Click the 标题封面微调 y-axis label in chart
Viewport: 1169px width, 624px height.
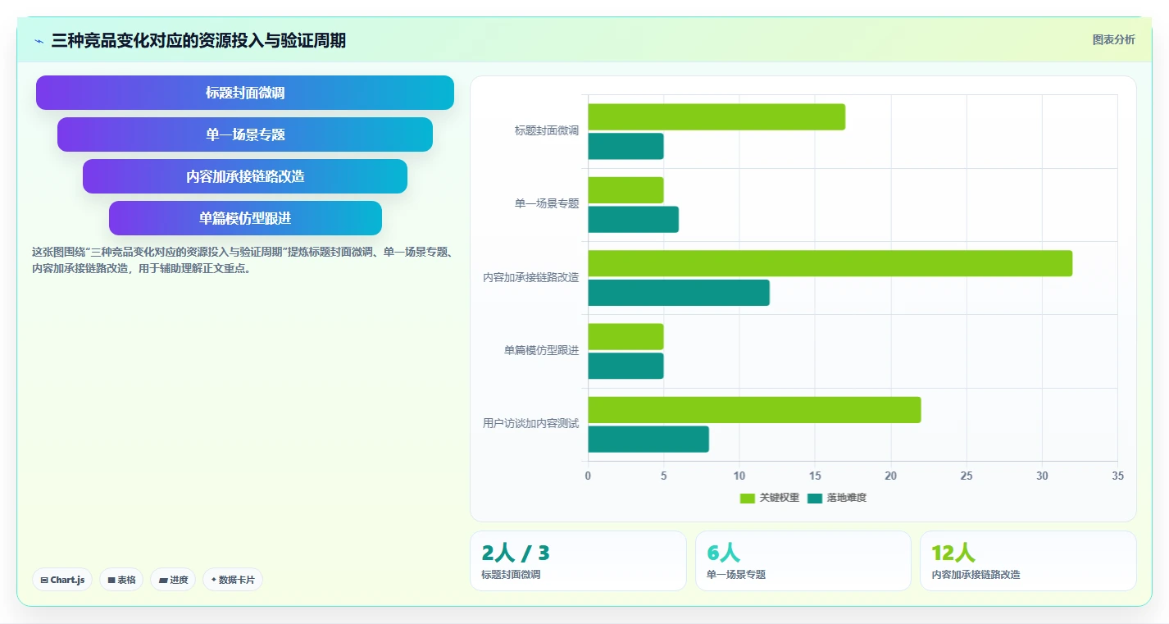pyautogui.click(x=547, y=130)
